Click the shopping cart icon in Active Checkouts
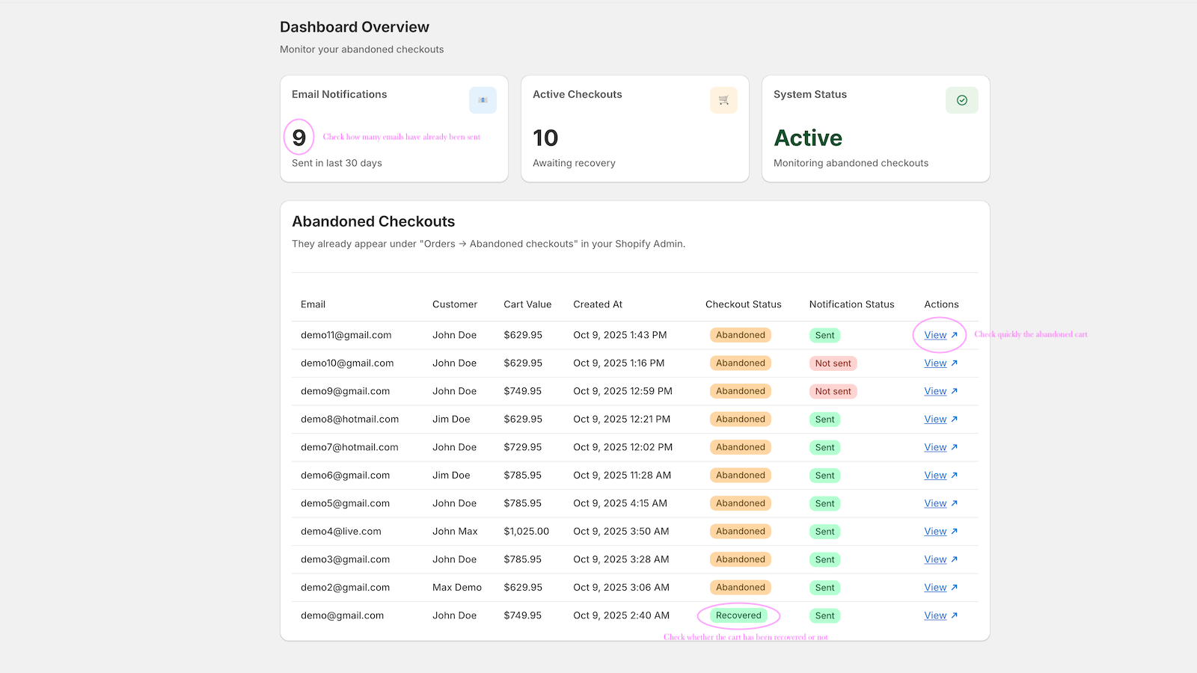The height and width of the screenshot is (673, 1197). click(x=723, y=100)
